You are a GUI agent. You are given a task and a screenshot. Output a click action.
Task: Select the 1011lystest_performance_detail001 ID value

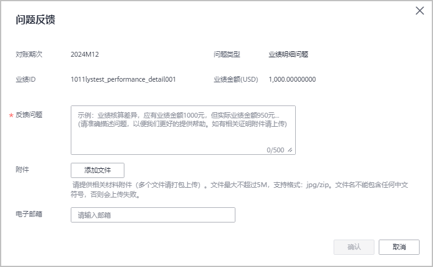tap(123, 79)
